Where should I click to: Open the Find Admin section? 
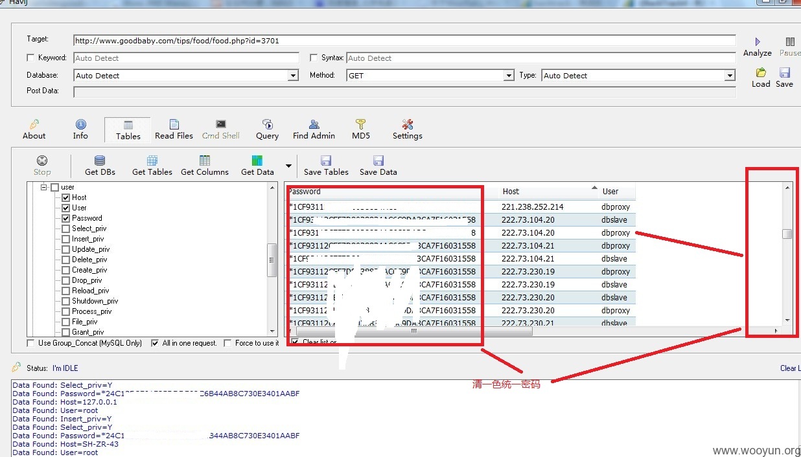click(314, 129)
